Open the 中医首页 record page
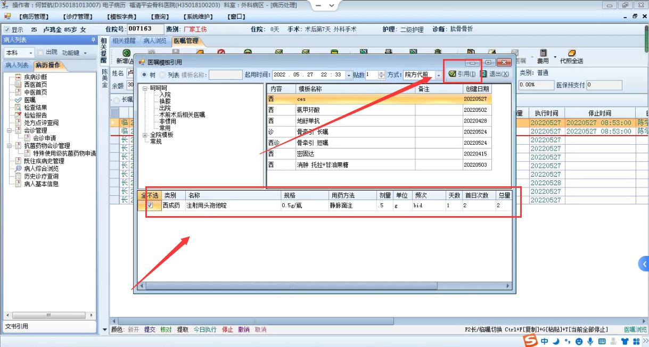 point(35,92)
